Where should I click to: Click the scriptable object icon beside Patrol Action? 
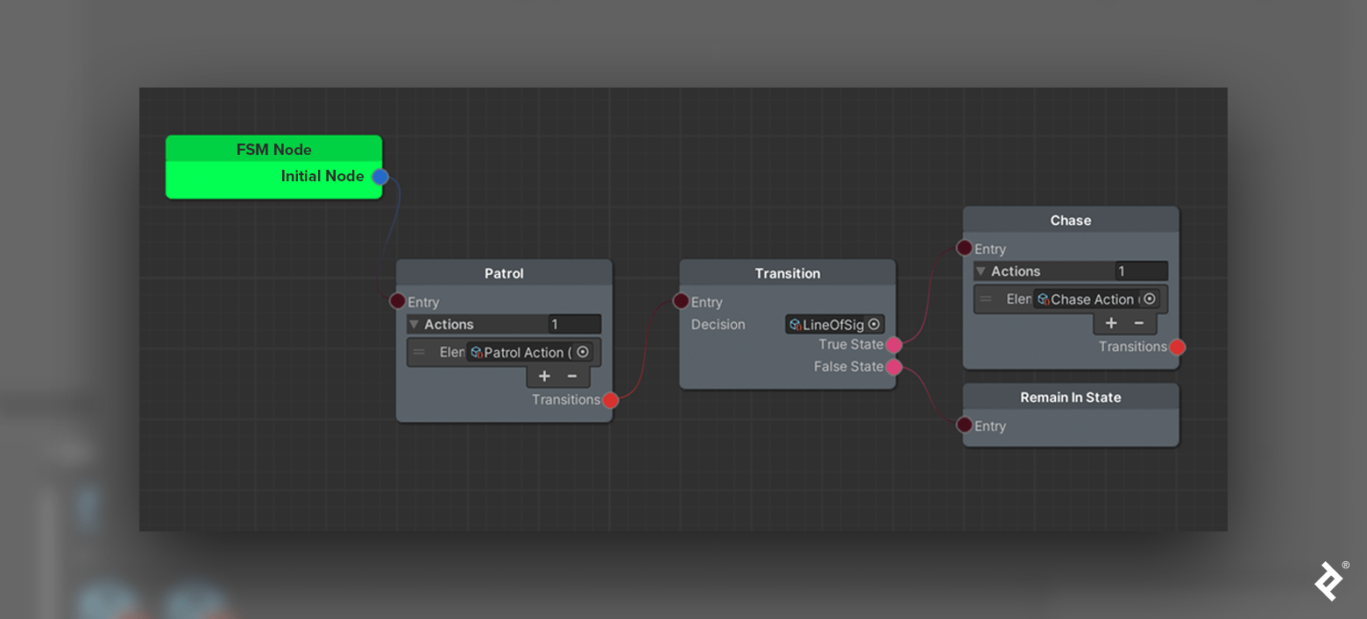coord(478,352)
